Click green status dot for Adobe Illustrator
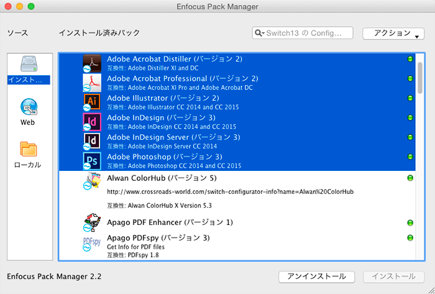The height and width of the screenshot is (294, 435). click(410, 98)
